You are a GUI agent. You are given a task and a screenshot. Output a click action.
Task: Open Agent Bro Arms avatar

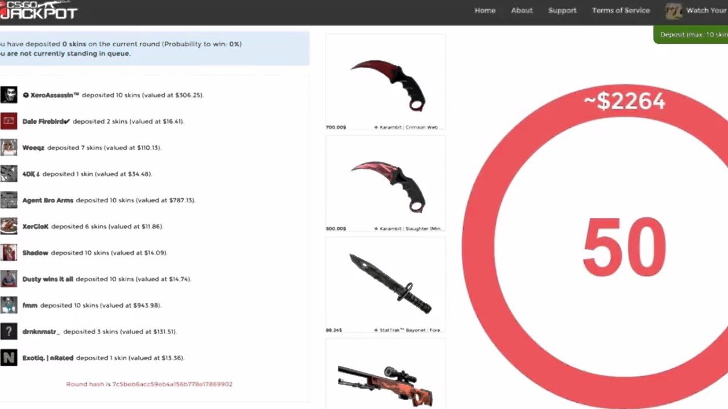9,200
